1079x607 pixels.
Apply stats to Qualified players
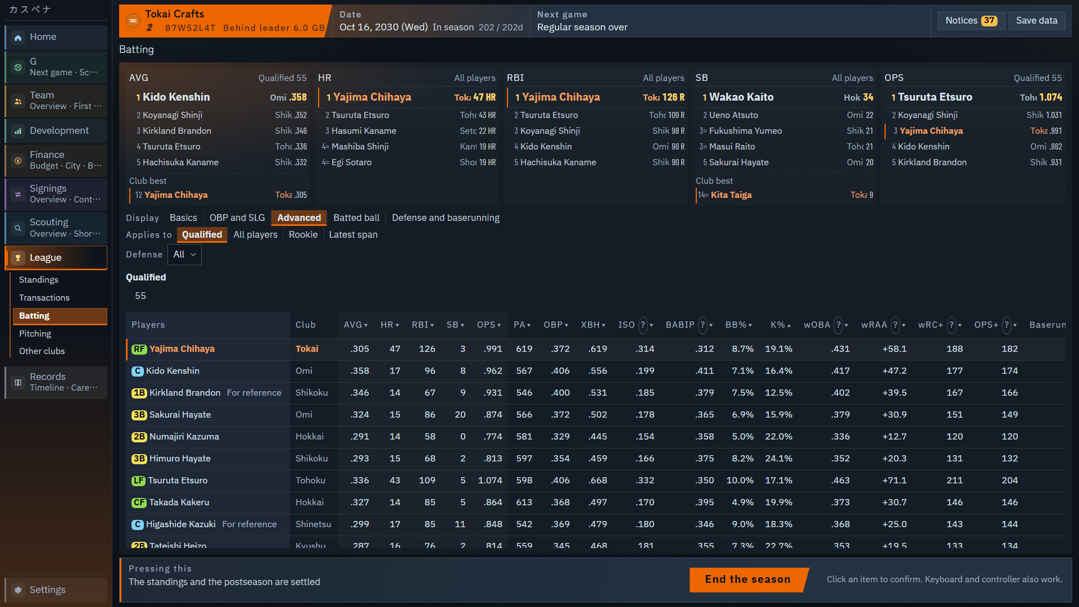[202, 234]
